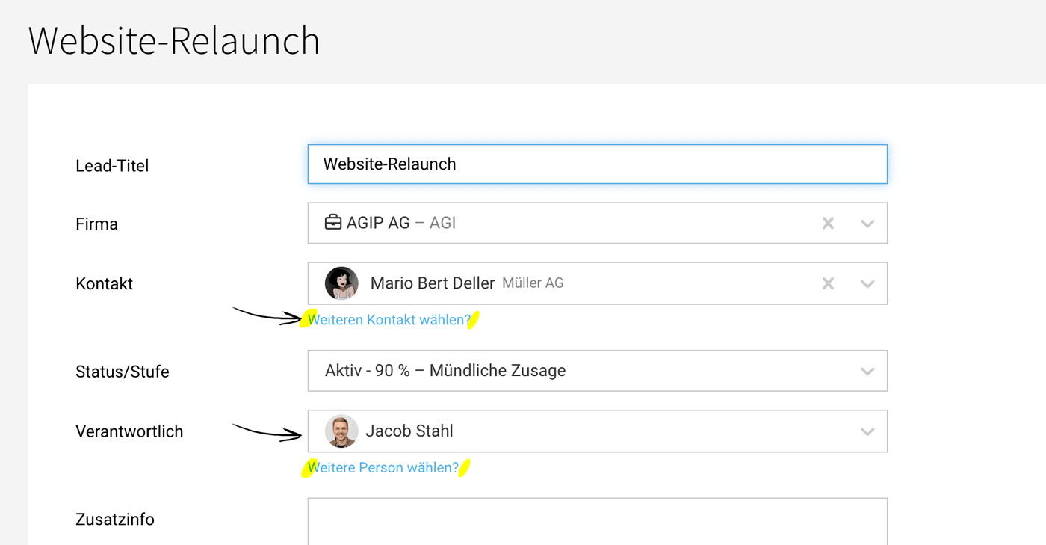The height and width of the screenshot is (545, 1046).
Task: Click the Mario Bert Deller name text
Action: coord(433,283)
